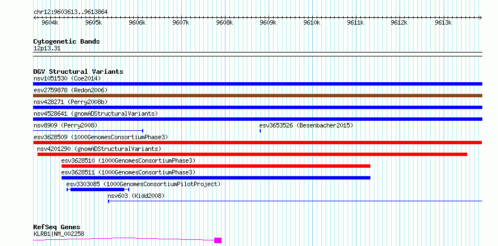Select the red nsv4201290 gnomAD variant bar
Viewport: 498px width, 246px height.
point(252,154)
